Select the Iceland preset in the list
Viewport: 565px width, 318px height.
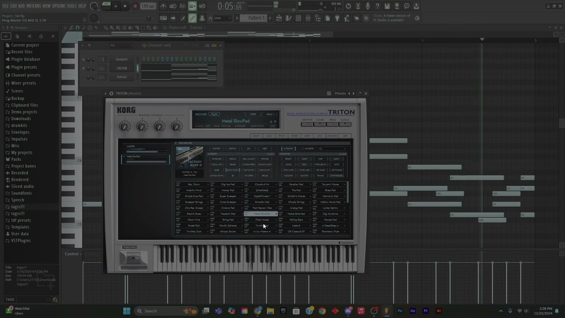[296, 226]
